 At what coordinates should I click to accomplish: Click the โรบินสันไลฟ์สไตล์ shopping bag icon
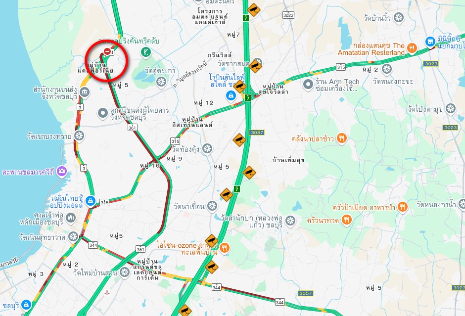click(x=231, y=95)
